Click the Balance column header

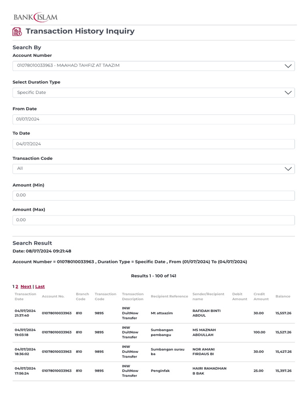pyautogui.click(x=283, y=297)
